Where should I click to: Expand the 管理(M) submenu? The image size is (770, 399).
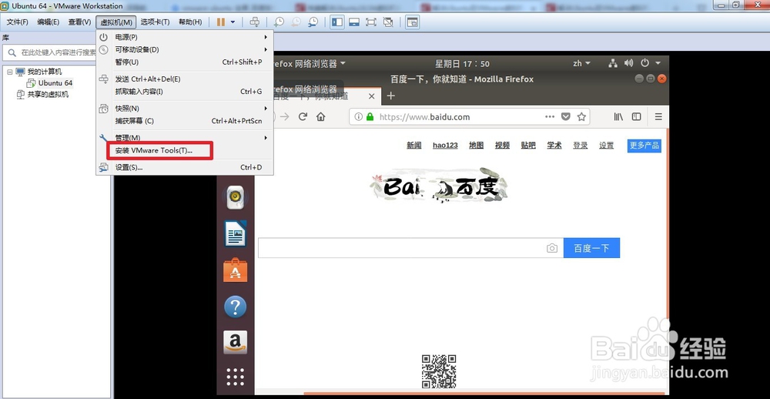tap(185, 138)
